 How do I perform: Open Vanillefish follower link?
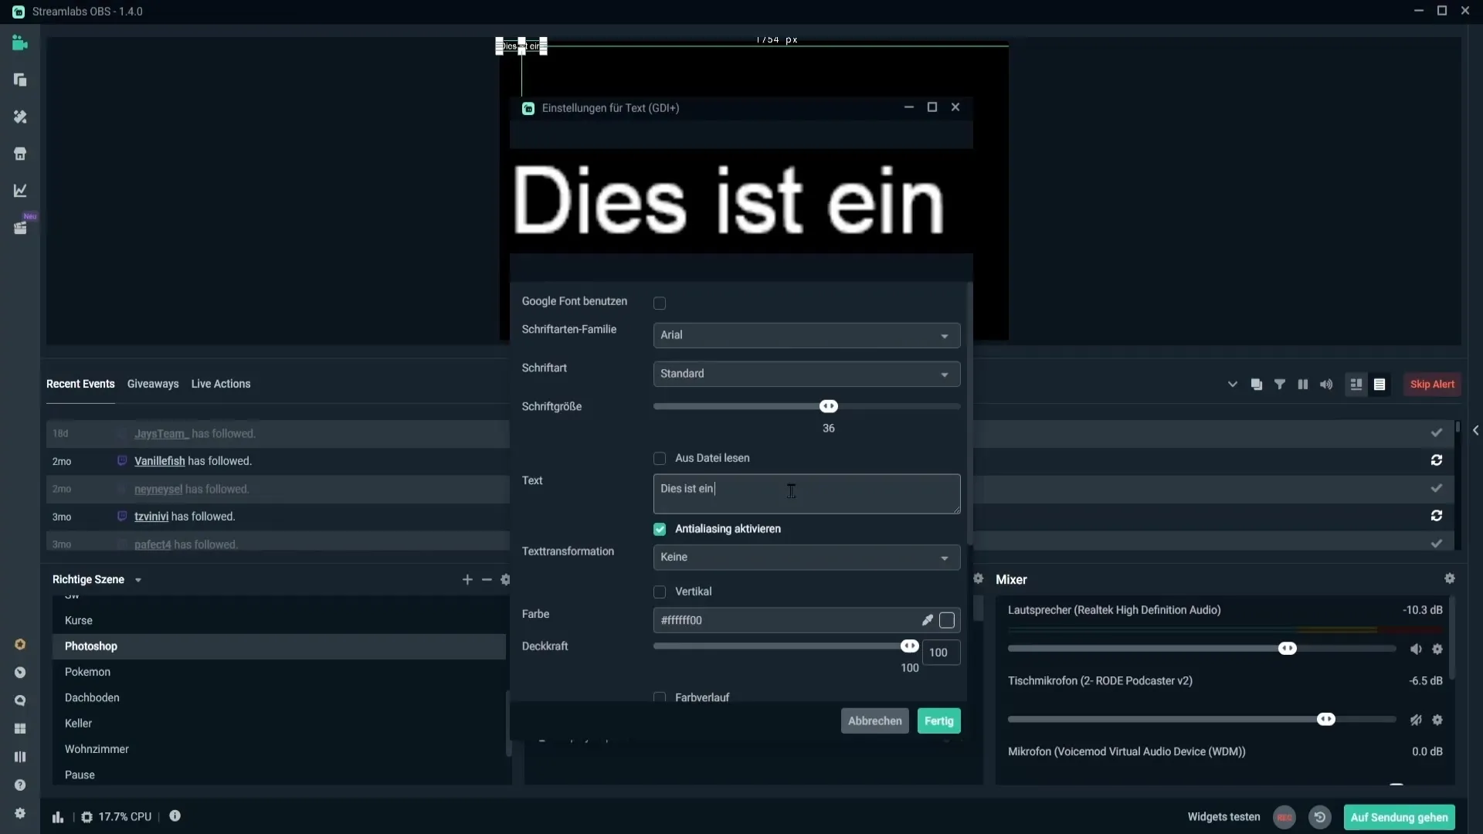tap(160, 461)
